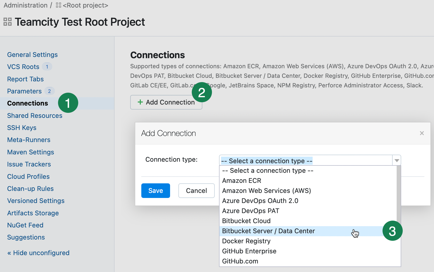Viewport: 434px width, 272px height.
Task: Close the Add Connection dialog
Action: 422,133
